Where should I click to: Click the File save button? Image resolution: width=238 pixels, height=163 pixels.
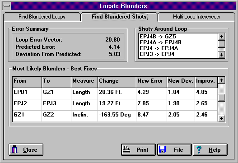[174, 150]
